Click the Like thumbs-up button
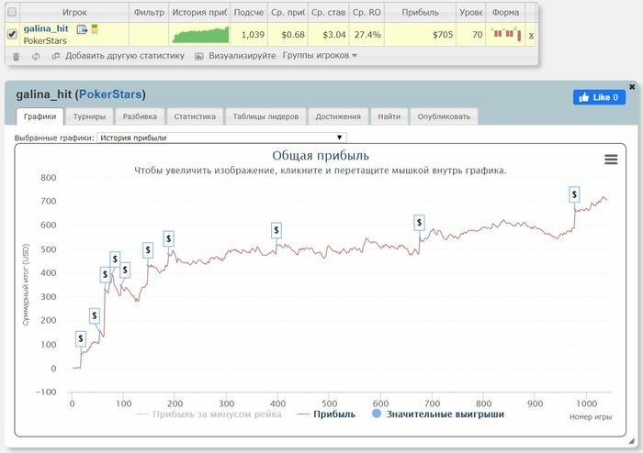 click(599, 97)
